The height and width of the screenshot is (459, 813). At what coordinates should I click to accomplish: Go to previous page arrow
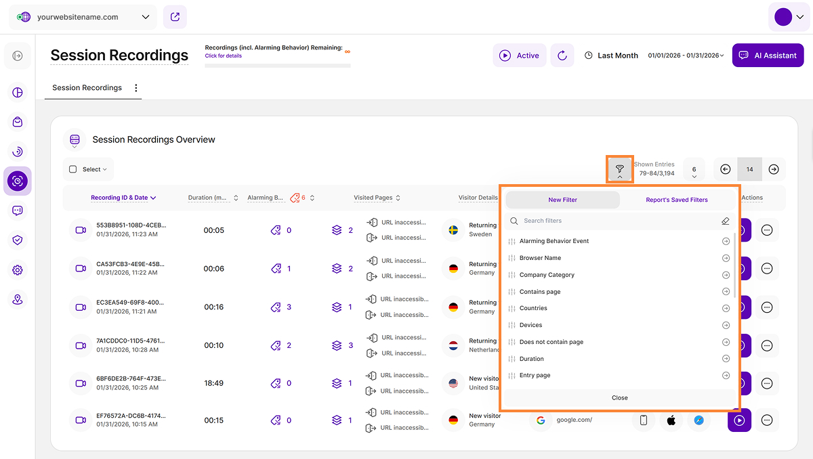pyautogui.click(x=725, y=169)
